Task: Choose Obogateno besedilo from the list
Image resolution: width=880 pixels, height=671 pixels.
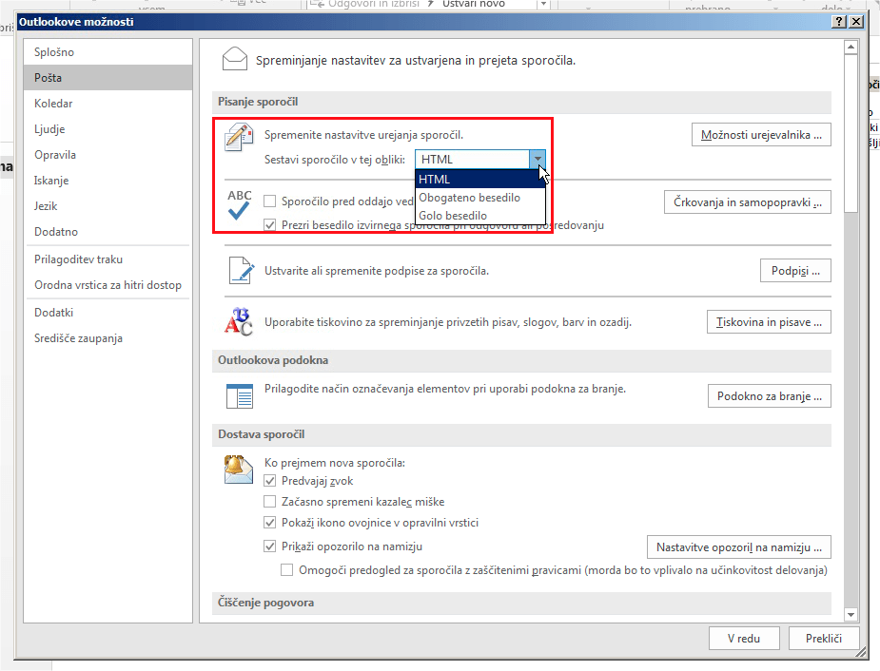Action: (470, 198)
